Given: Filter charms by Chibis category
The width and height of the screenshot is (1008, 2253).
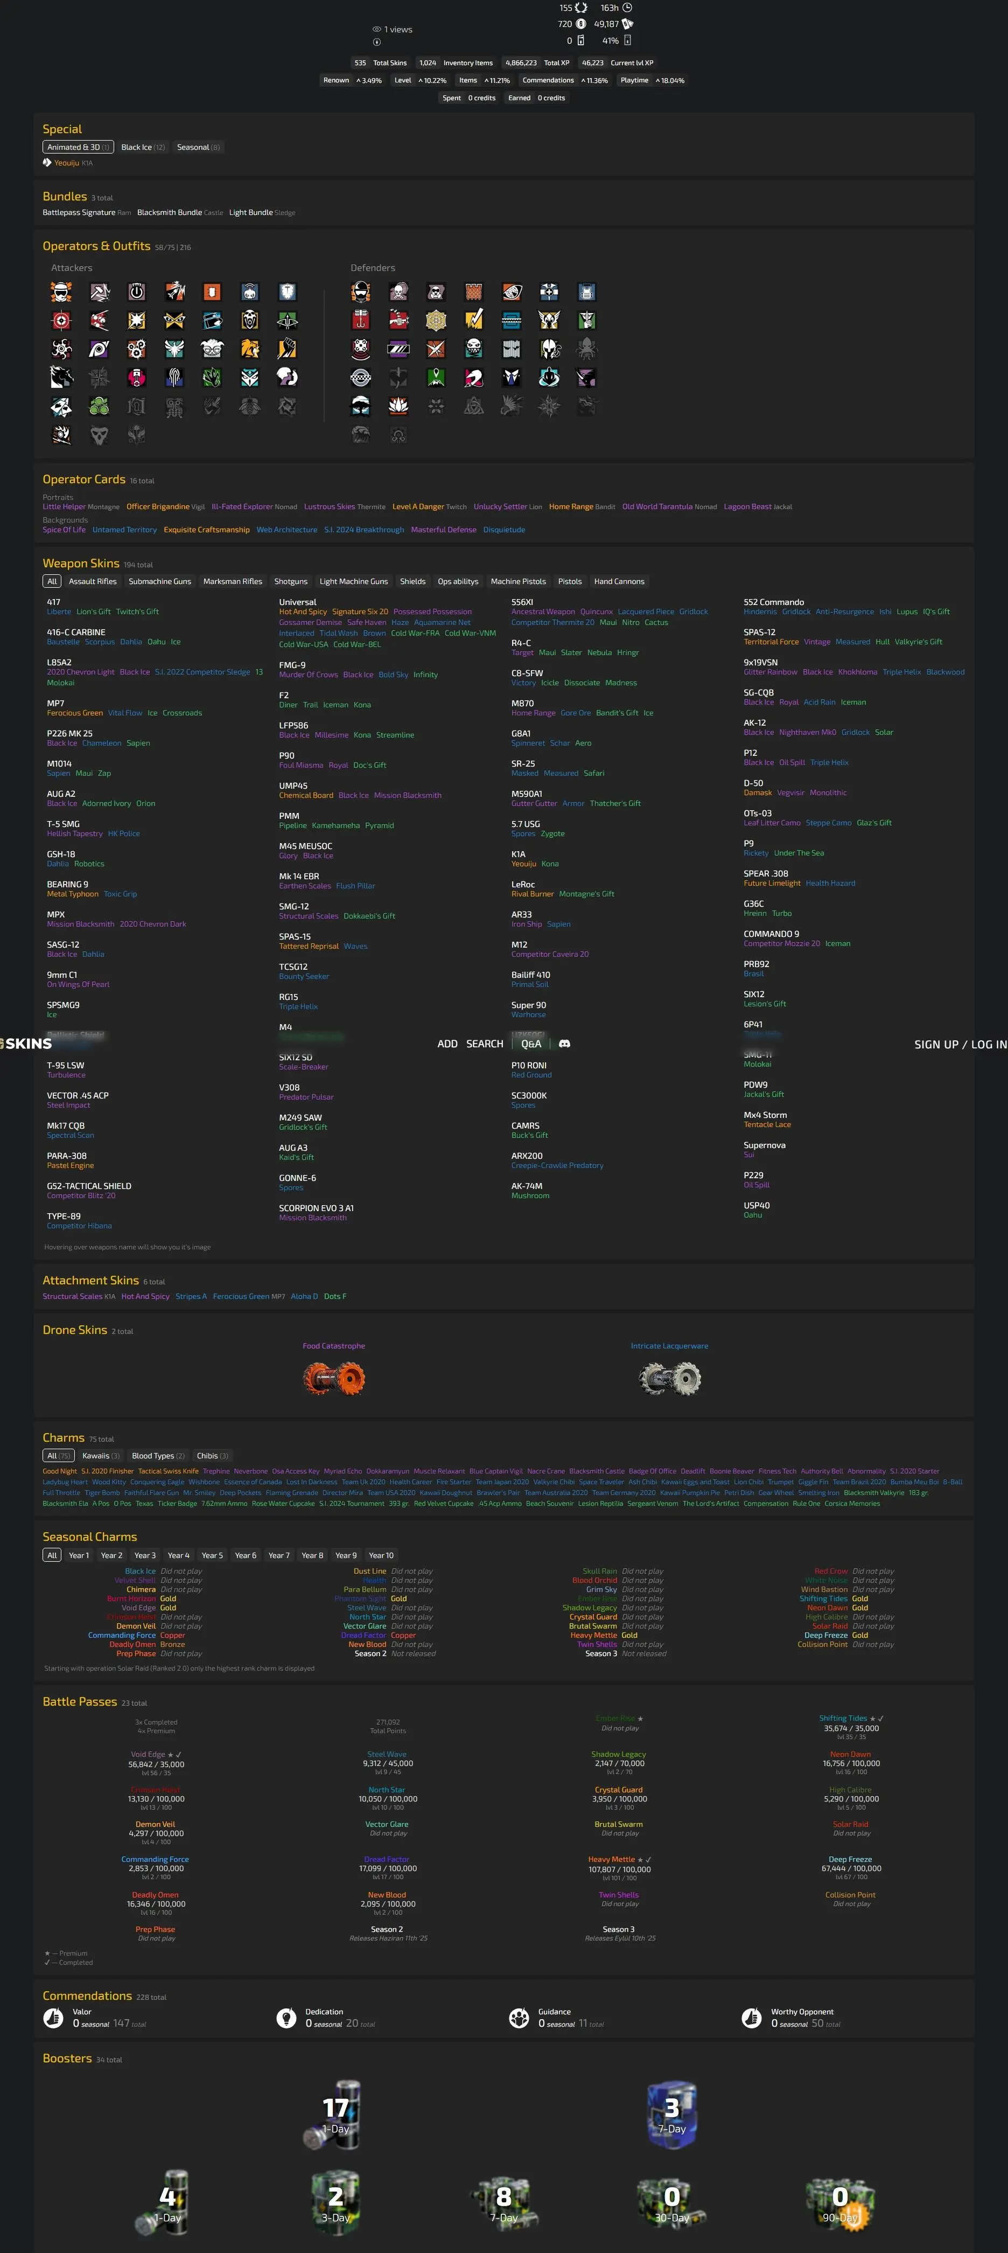Looking at the screenshot, I should coord(213,1455).
